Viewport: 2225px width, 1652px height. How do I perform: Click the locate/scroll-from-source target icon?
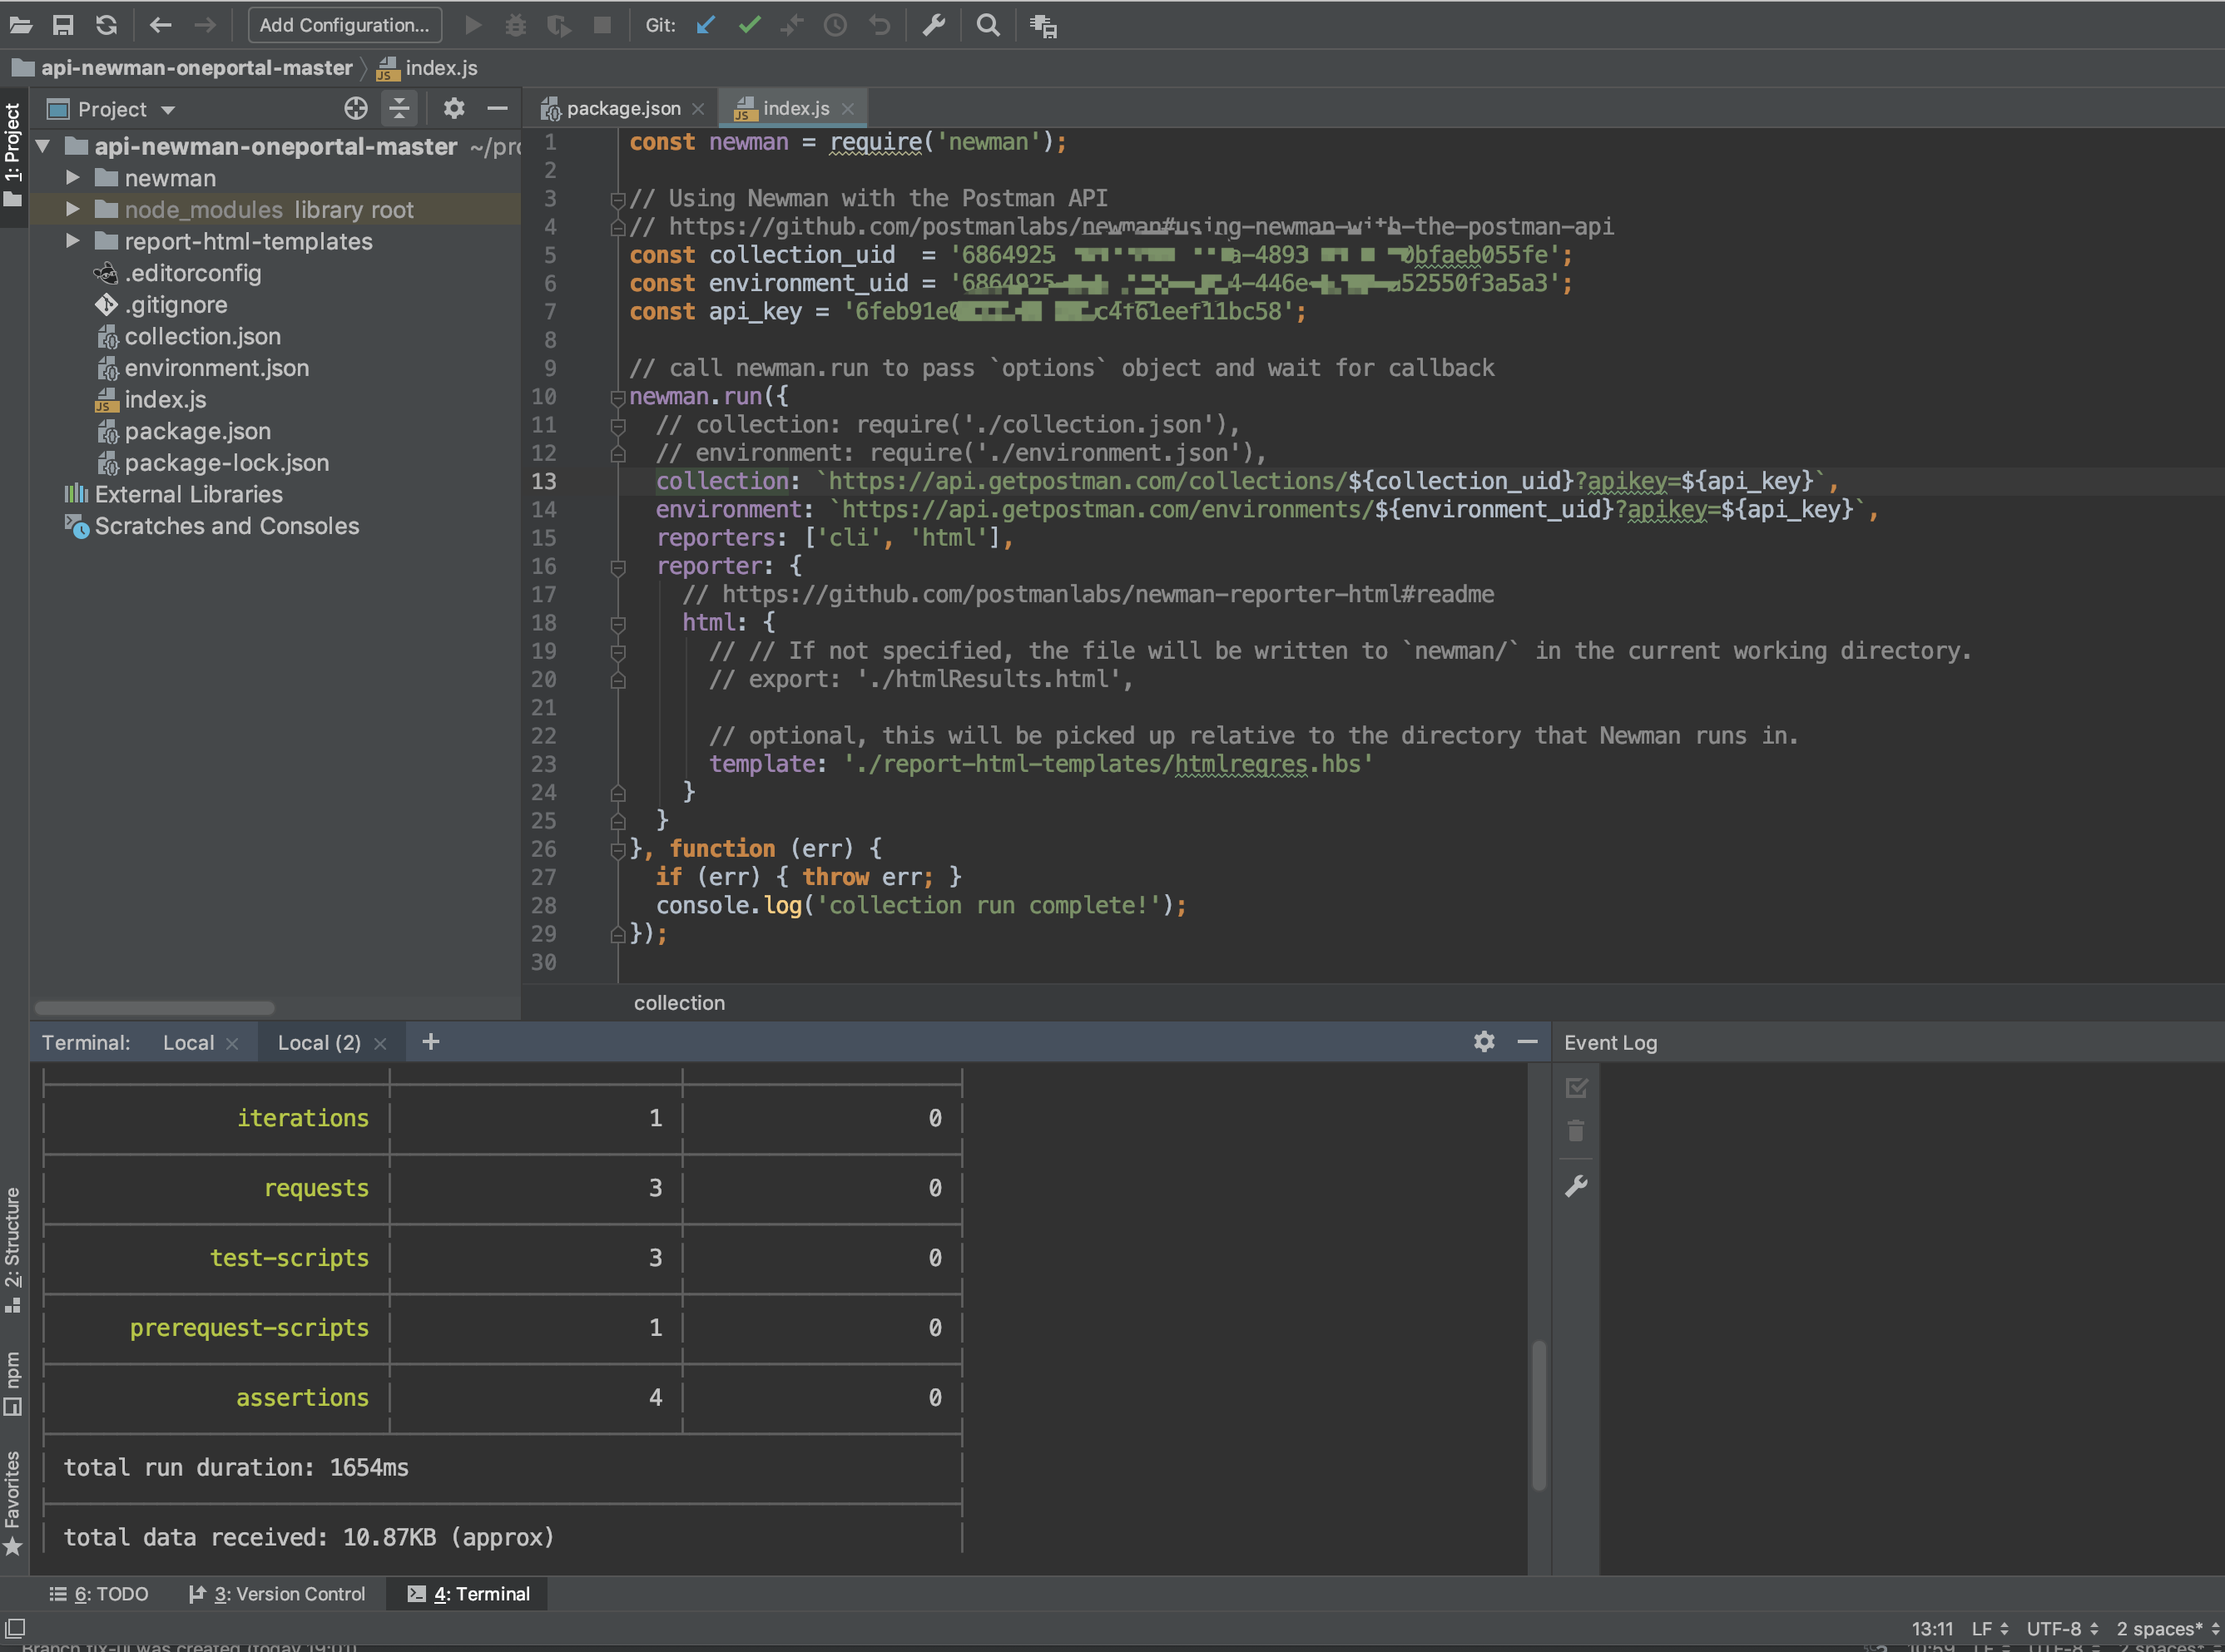click(356, 108)
